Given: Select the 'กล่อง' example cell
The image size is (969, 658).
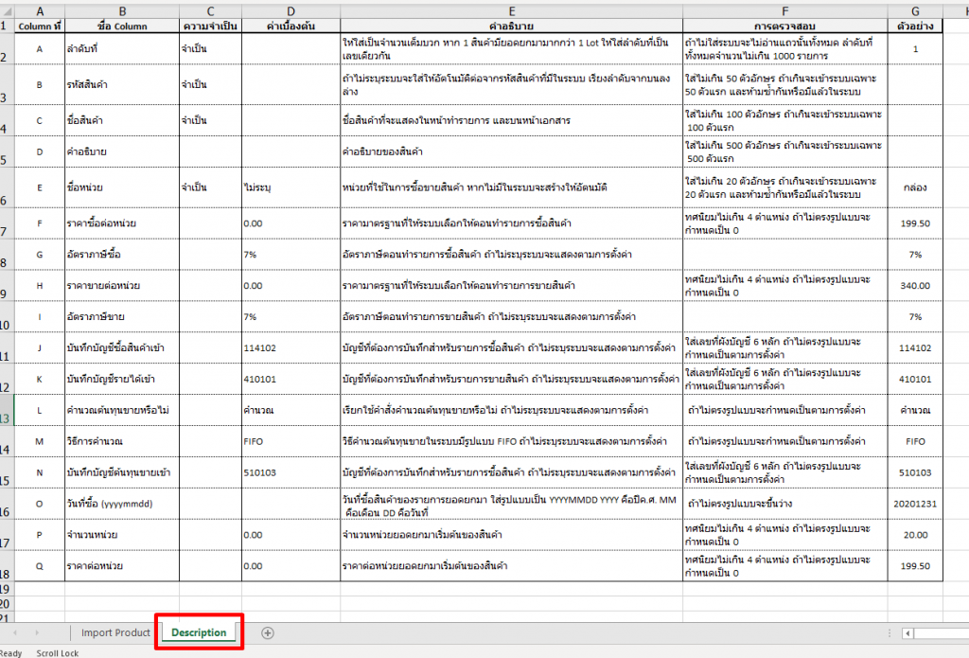Looking at the screenshot, I should tap(914, 187).
